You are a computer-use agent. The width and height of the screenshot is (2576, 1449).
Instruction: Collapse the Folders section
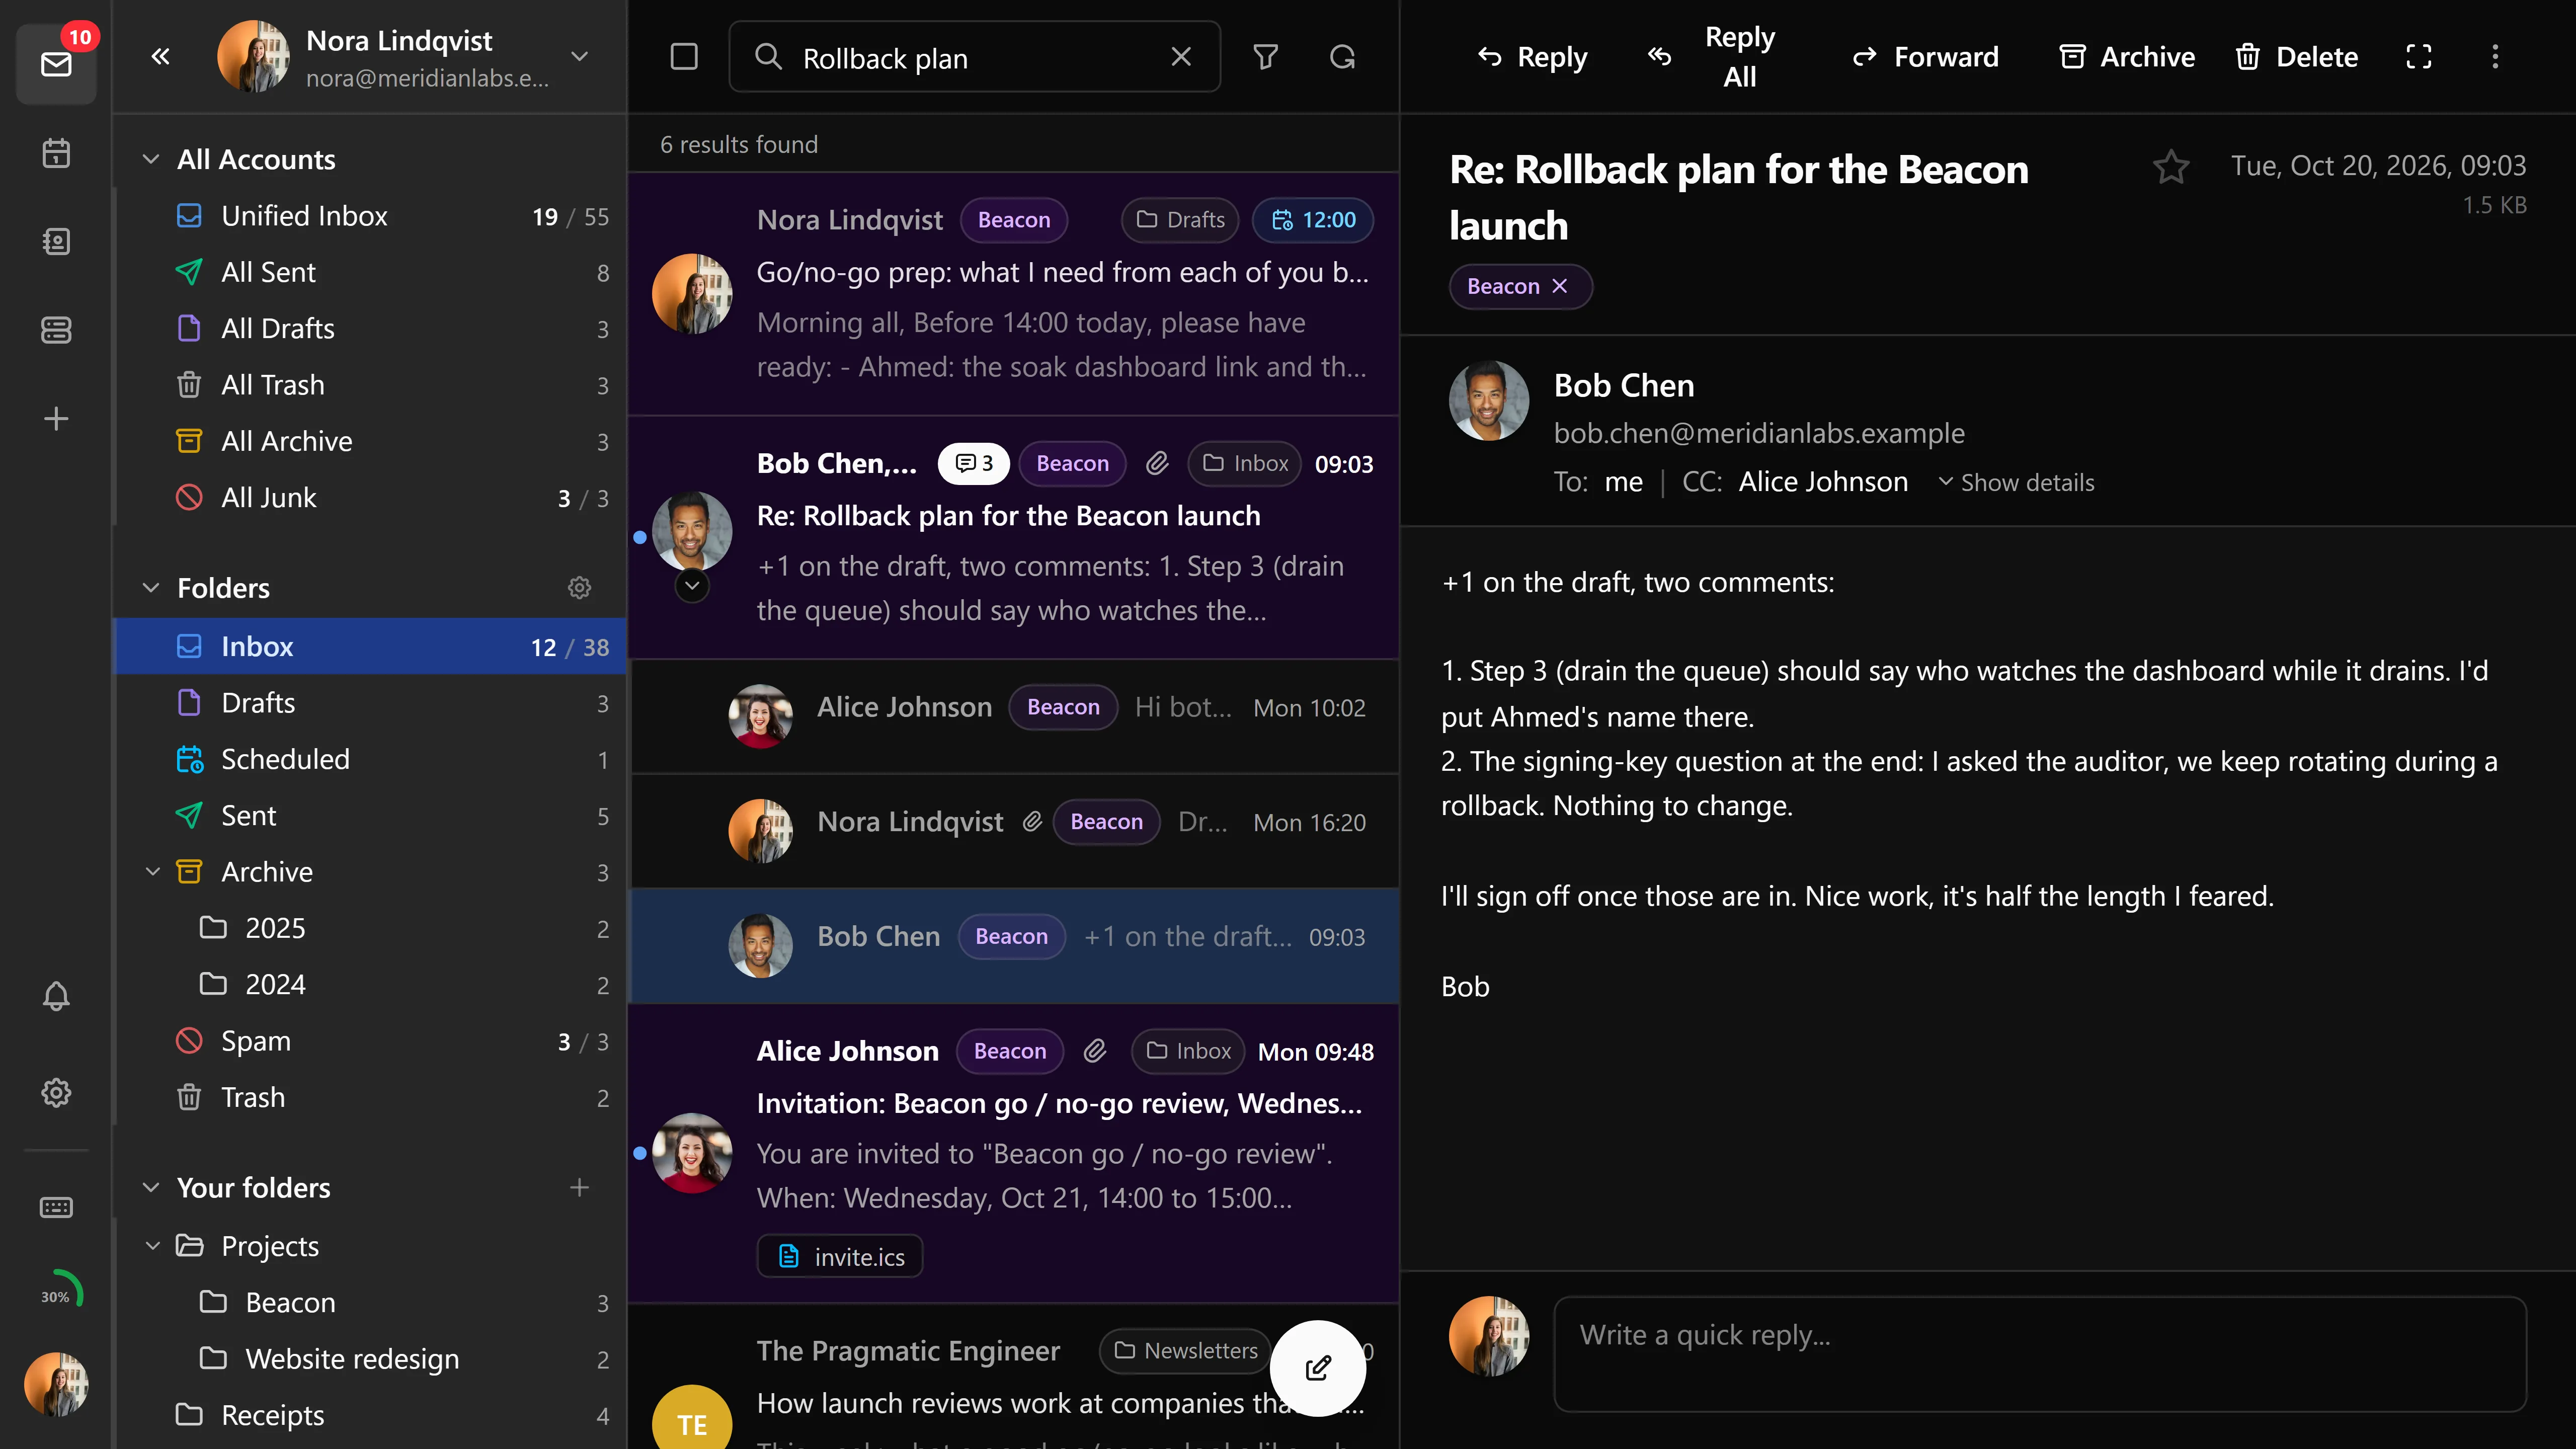click(151, 588)
